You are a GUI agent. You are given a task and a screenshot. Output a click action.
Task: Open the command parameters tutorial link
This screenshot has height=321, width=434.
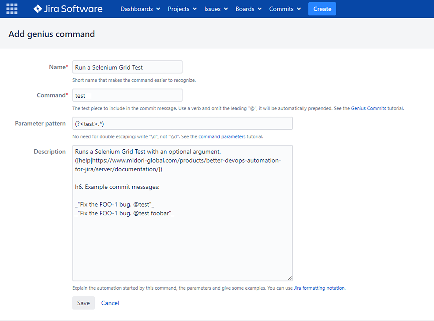pyautogui.click(x=222, y=136)
